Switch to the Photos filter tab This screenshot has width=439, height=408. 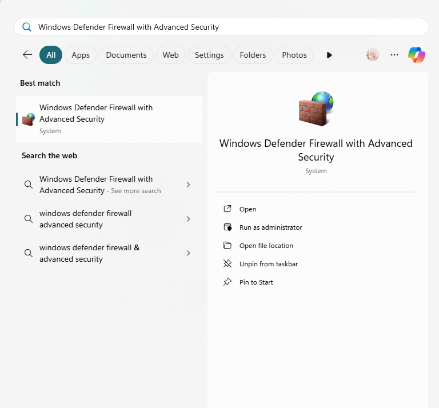click(x=294, y=55)
